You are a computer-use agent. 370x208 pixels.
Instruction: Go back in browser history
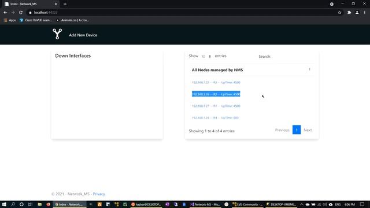(5, 13)
